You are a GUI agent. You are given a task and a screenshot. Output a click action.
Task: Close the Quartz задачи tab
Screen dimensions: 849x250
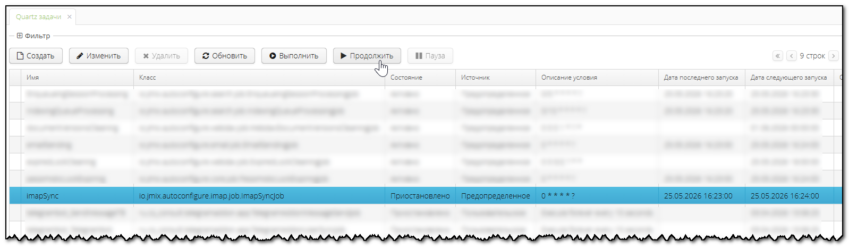point(70,17)
